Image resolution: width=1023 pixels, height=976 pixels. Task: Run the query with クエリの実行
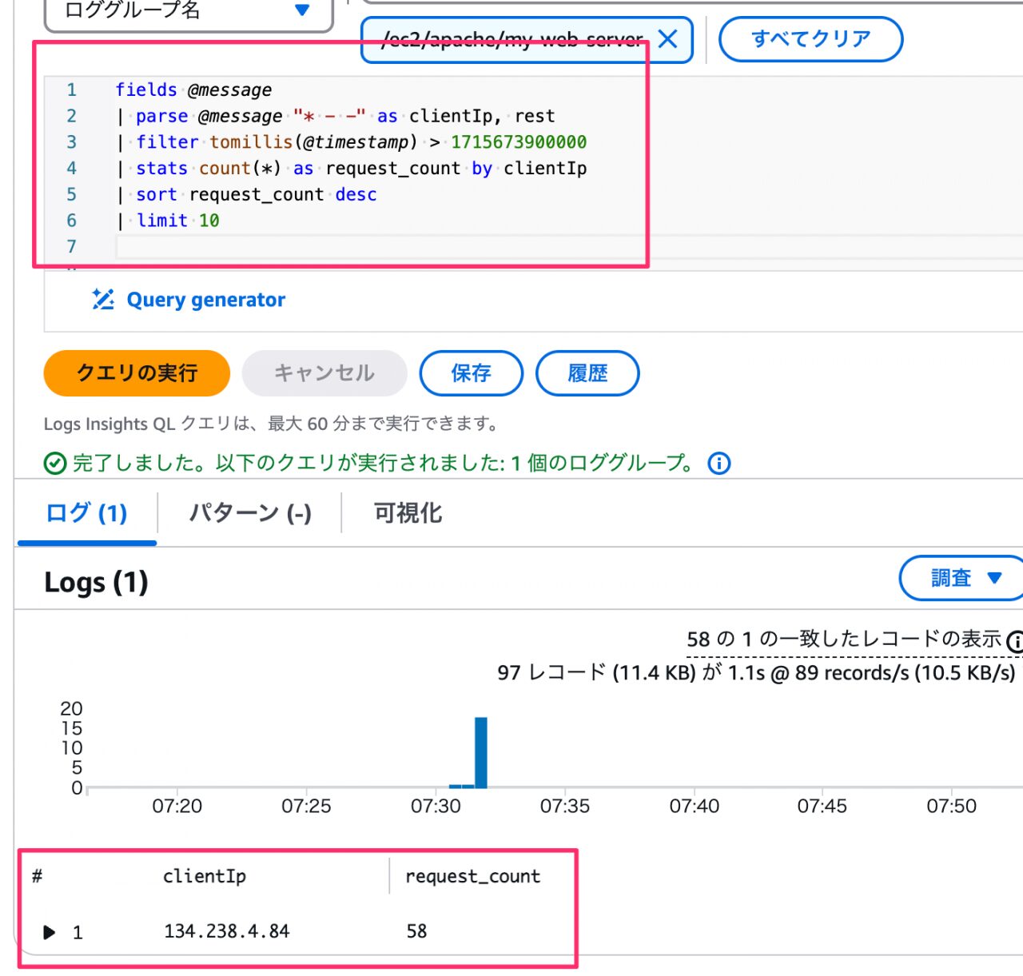pyautogui.click(x=137, y=372)
